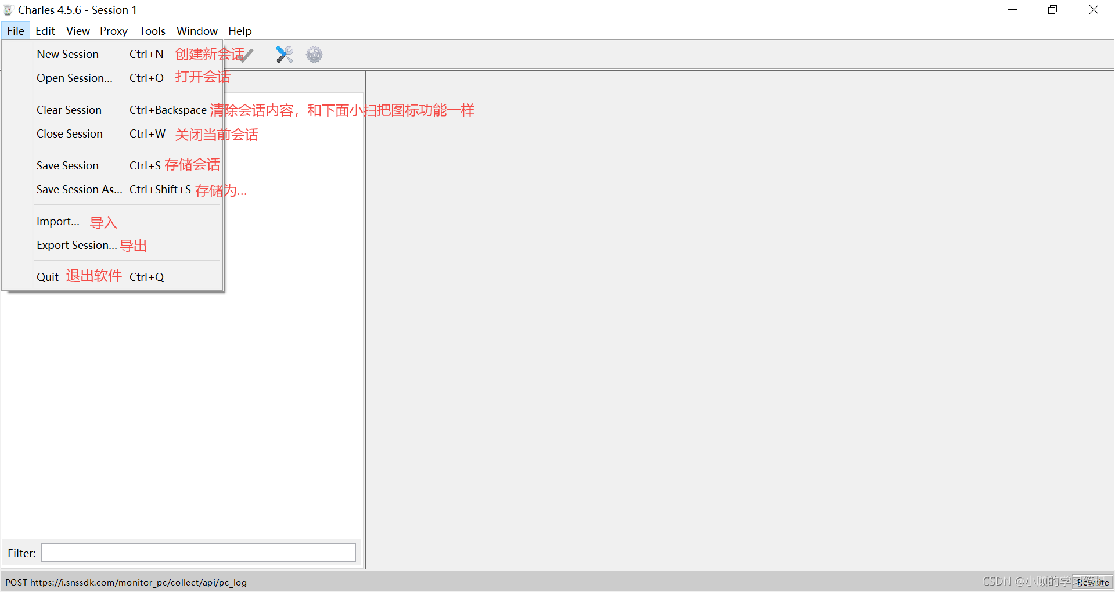
Task: Open the Window menu
Action: [x=197, y=31]
